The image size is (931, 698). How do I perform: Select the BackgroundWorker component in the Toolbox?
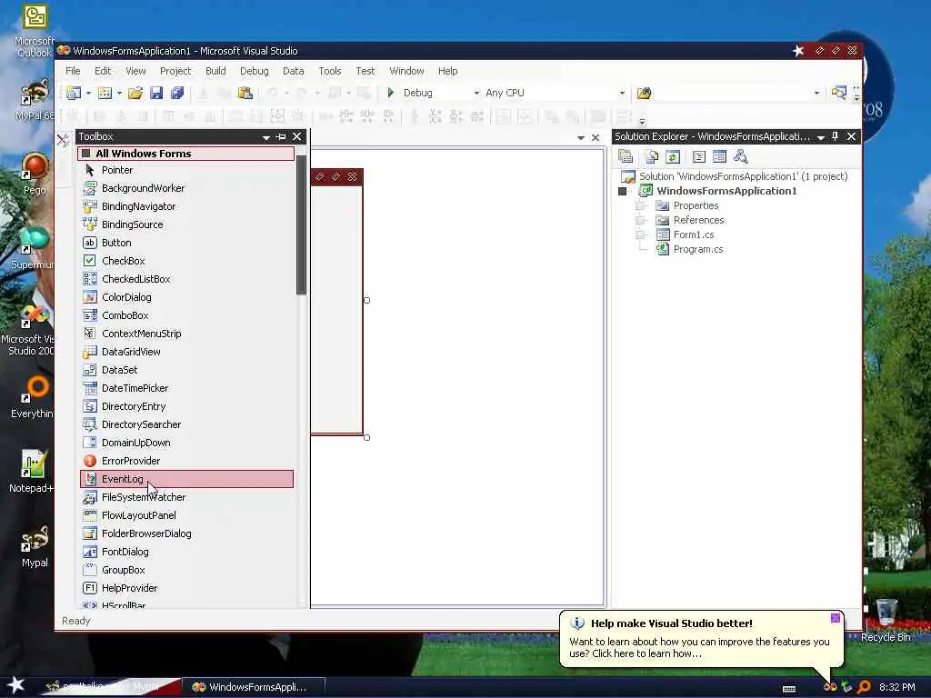tap(186, 188)
